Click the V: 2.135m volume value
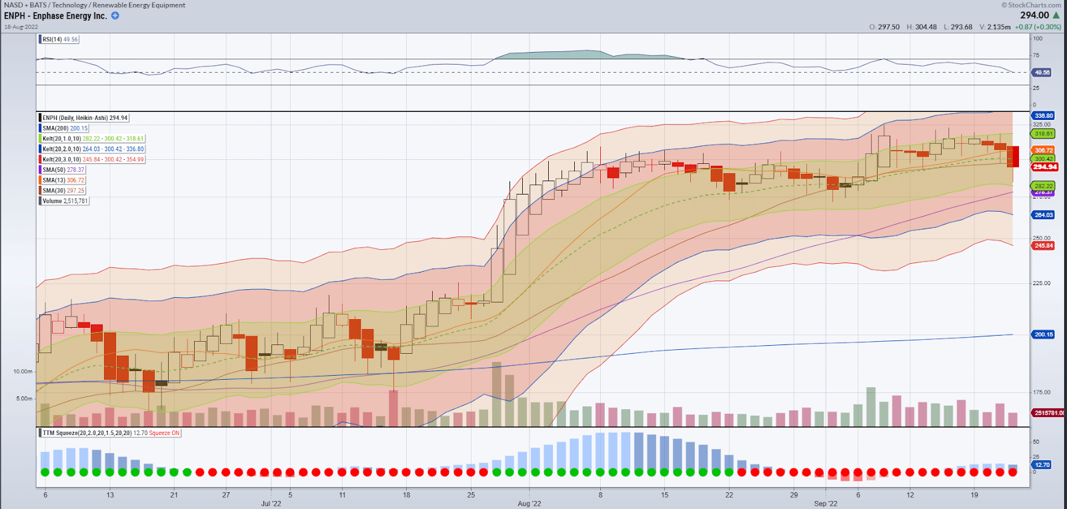Image resolution: width=1067 pixels, height=509 pixels. coord(995,27)
